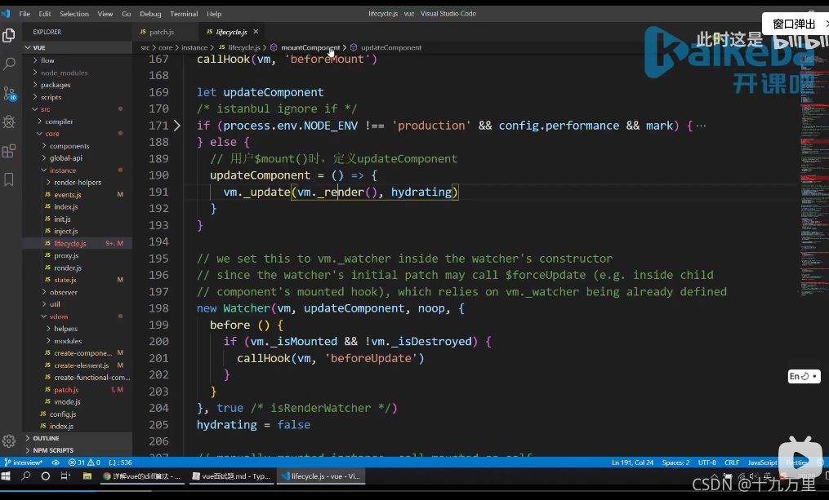The height and width of the screenshot is (500, 829).
Task: Expand the NPM SCRIPTS panel section
Action: pyautogui.click(x=78, y=450)
